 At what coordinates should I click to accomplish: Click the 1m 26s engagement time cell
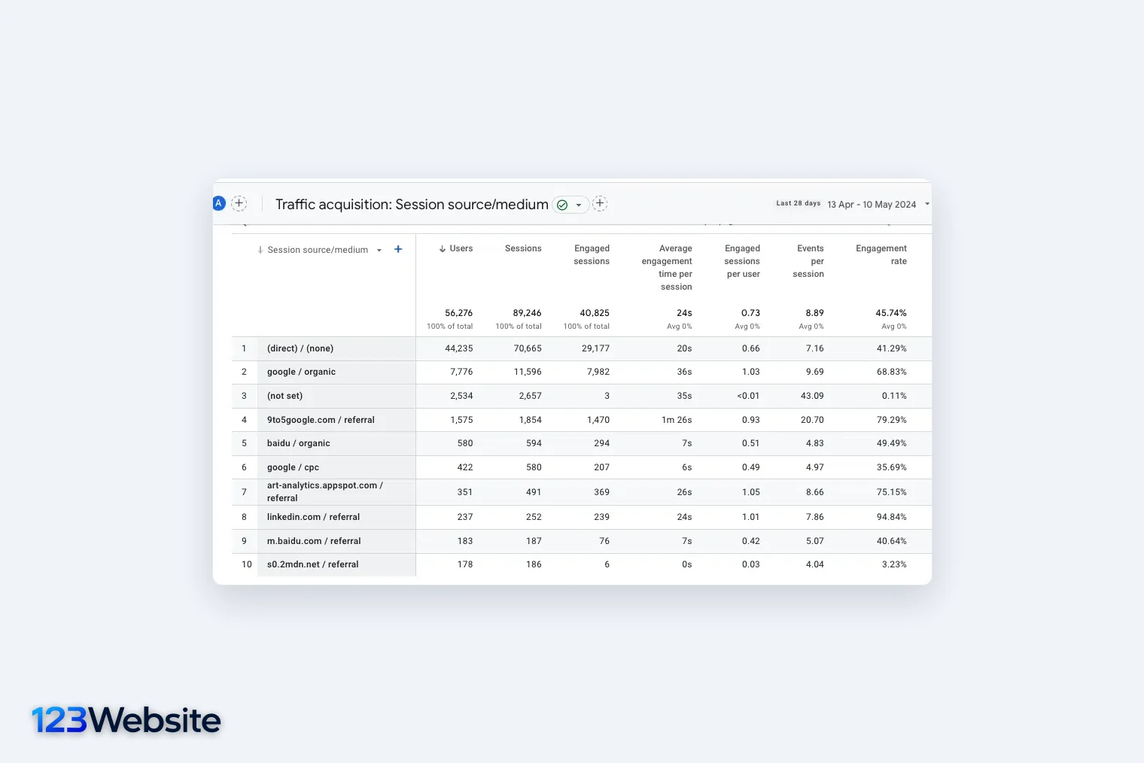pos(677,420)
